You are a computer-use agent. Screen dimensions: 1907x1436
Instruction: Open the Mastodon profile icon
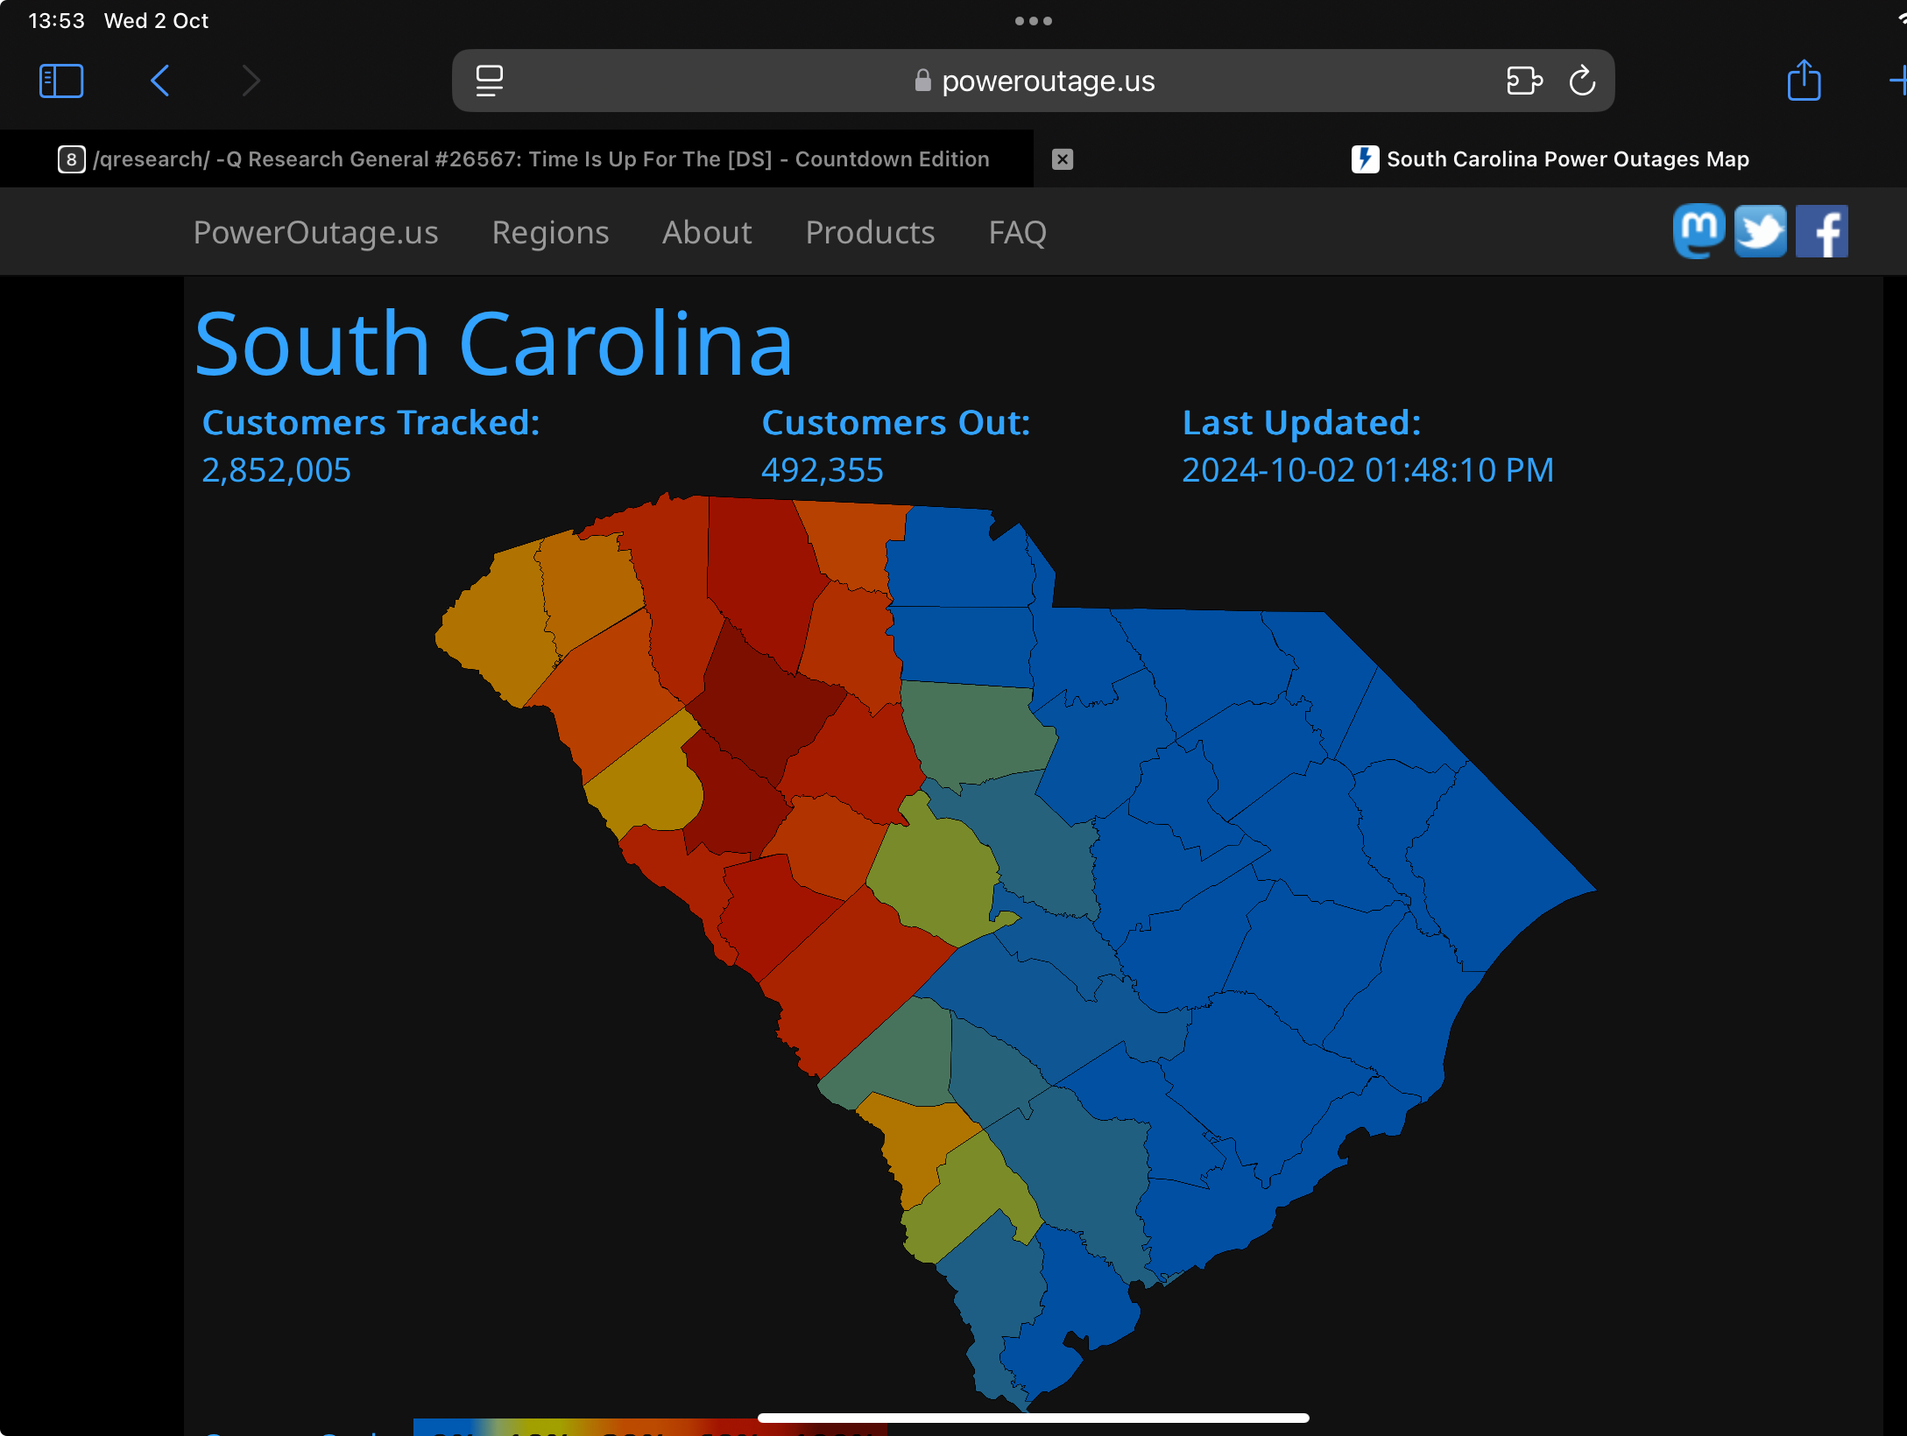click(1699, 231)
